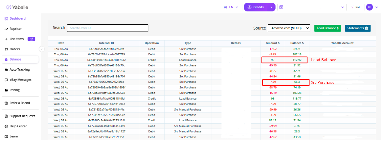Open the Auto Tracking truck icon

coord(6,70)
